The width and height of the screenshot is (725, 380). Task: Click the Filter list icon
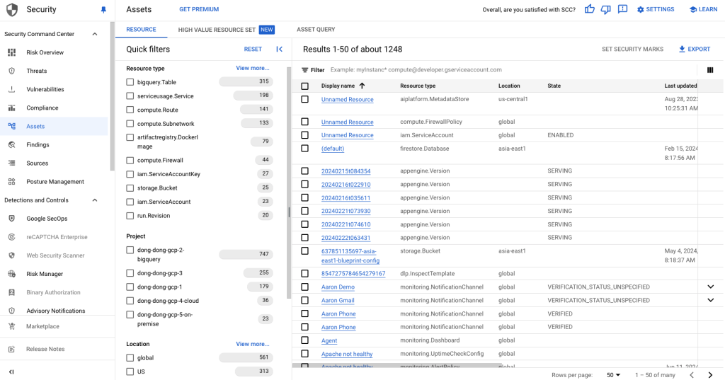pos(304,70)
